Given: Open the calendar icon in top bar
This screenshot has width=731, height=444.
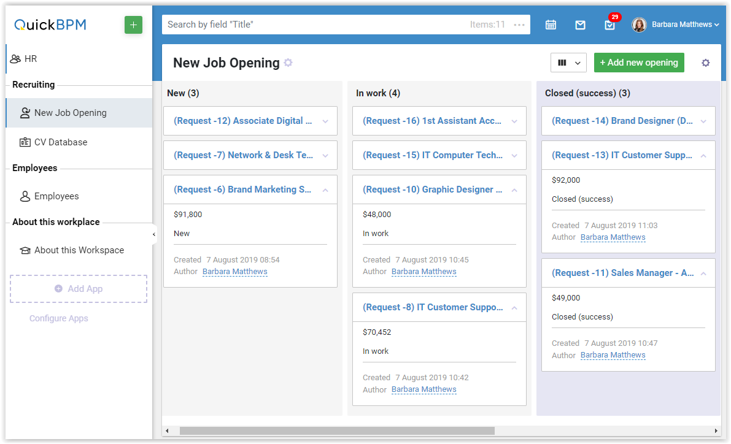Looking at the screenshot, I should (x=551, y=25).
